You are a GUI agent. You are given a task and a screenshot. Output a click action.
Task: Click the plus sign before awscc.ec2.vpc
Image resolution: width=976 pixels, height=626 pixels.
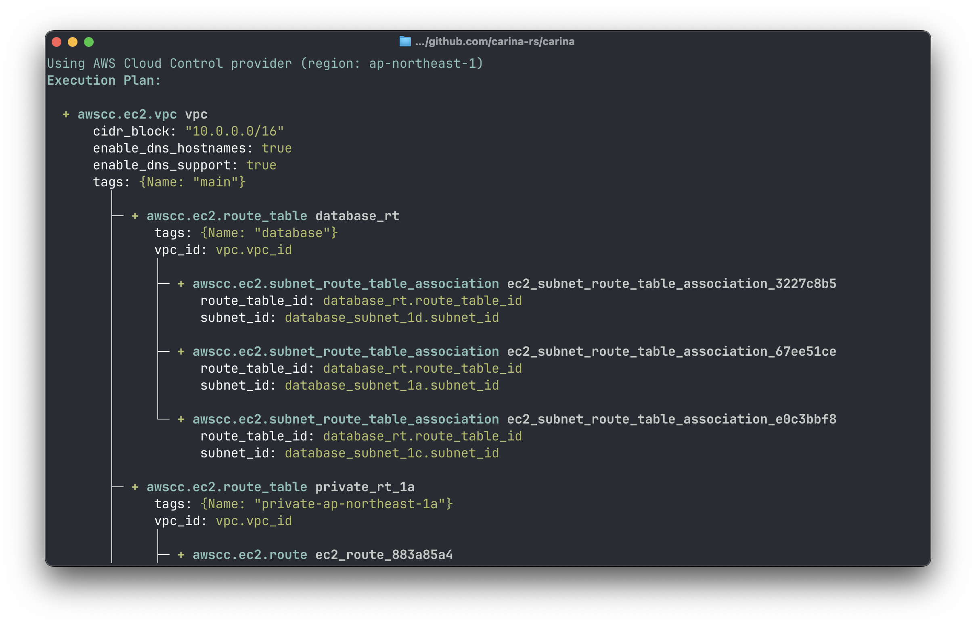coord(66,115)
